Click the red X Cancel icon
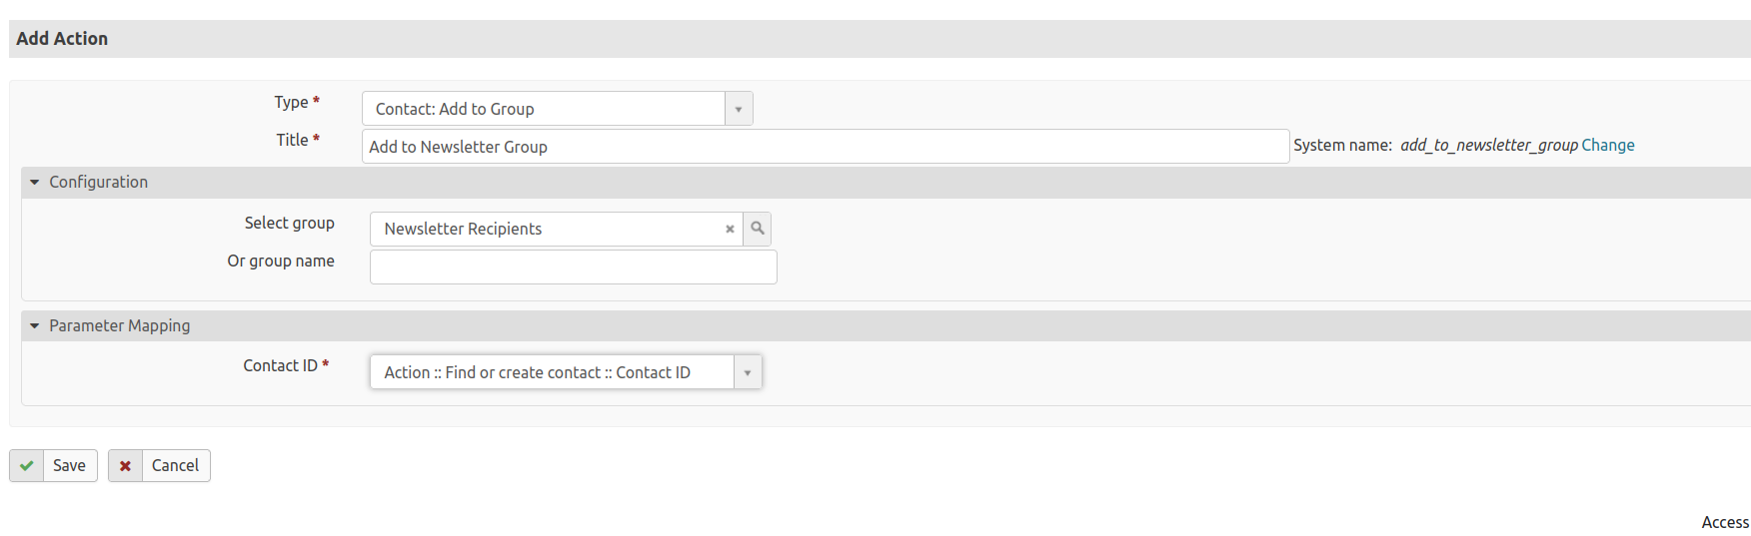Viewport: 1751px width, 536px height. pos(125,466)
